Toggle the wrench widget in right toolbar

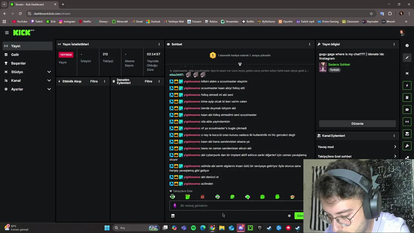click(x=407, y=146)
